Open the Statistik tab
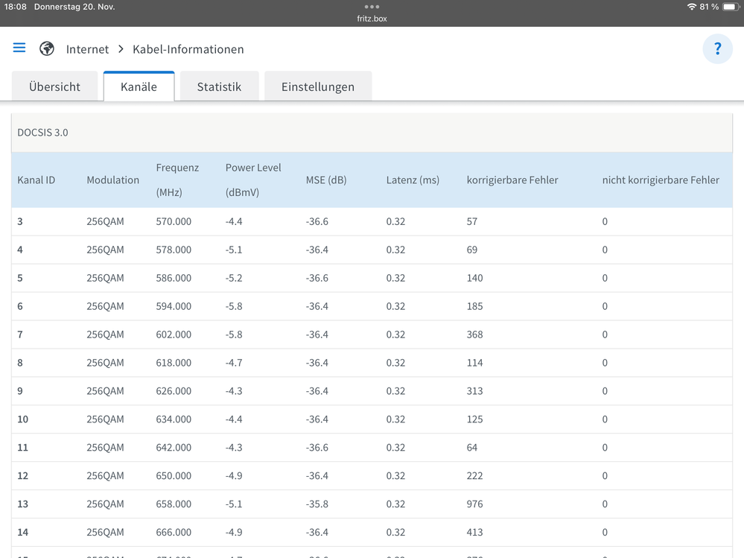This screenshot has height=558, width=744. [x=219, y=86]
